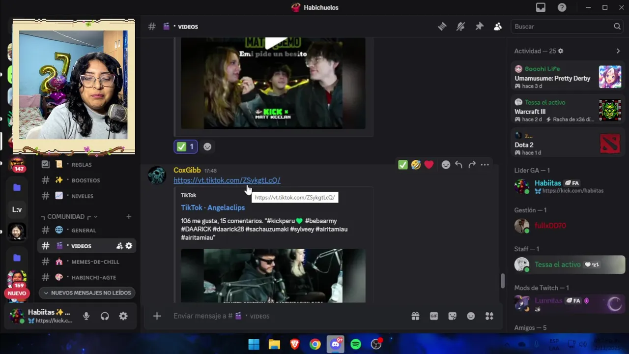The height and width of the screenshot is (354, 629).
Task: Open the help question mark icon
Action: pyautogui.click(x=562, y=7)
